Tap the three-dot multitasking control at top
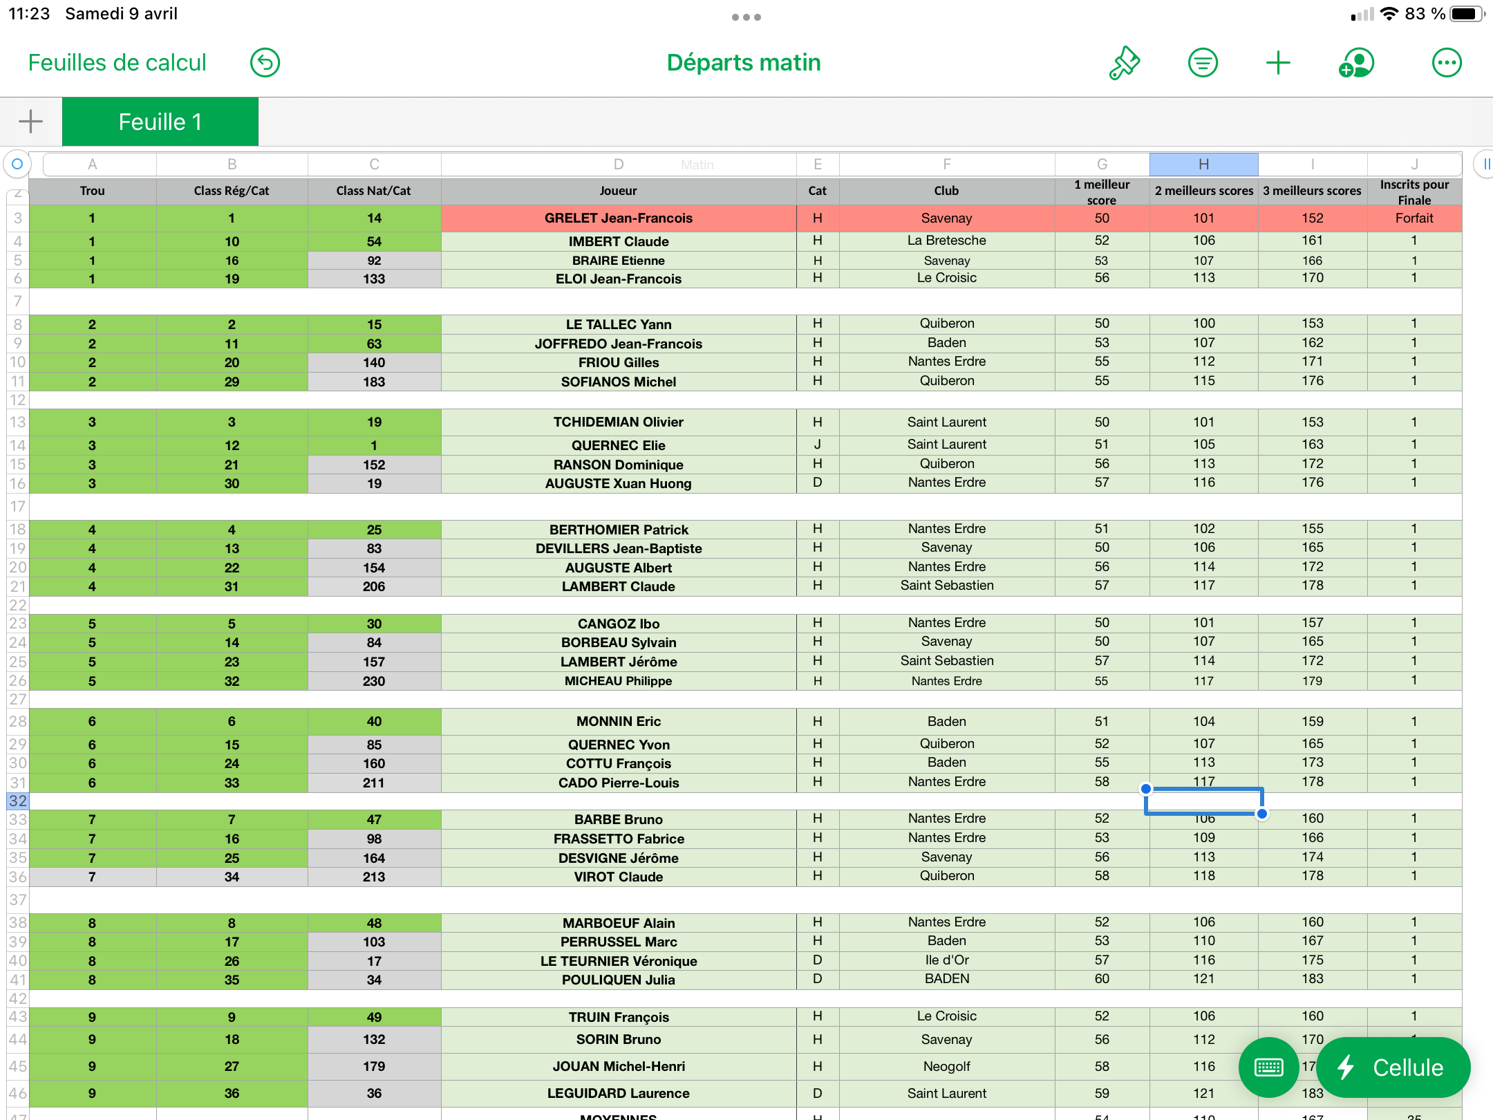 (746, 17)
